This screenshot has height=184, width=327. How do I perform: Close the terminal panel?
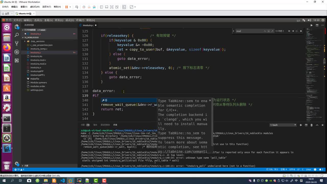pos(322,125)
